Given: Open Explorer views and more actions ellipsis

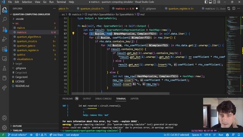Looking at the screenshot, I should pos(54,8).
